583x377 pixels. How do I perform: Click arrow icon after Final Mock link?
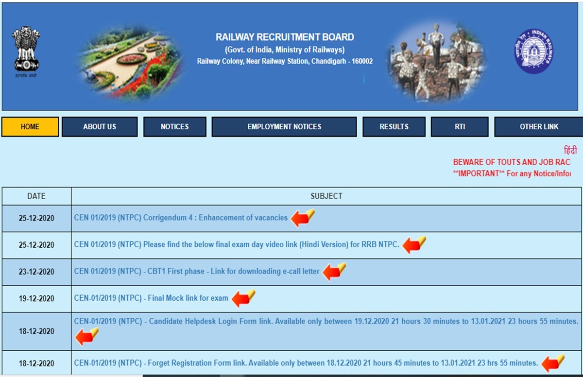click(243, 298)
